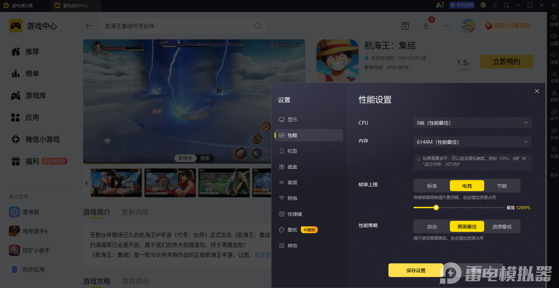Select 标准 frame rate limit

pyautogui.click(x=432, y=186)
